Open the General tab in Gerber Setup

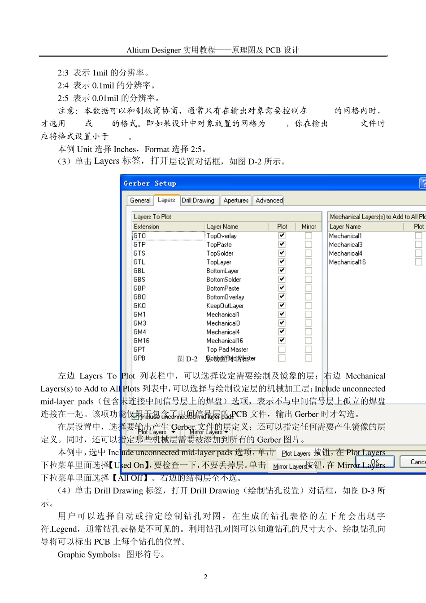(140, 200)
